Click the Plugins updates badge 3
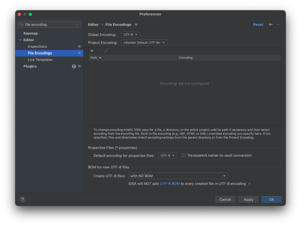Viewport: 301px width, 226px height. pos(74,66)
